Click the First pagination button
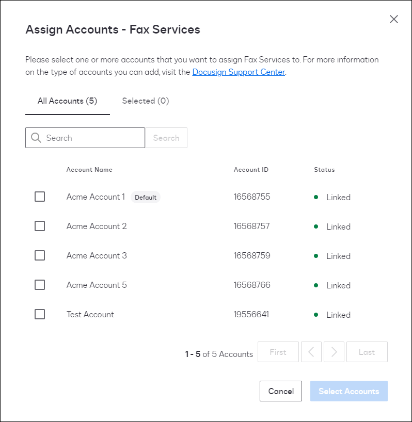The height and width of the screenshot is (422, 412). 278,352
